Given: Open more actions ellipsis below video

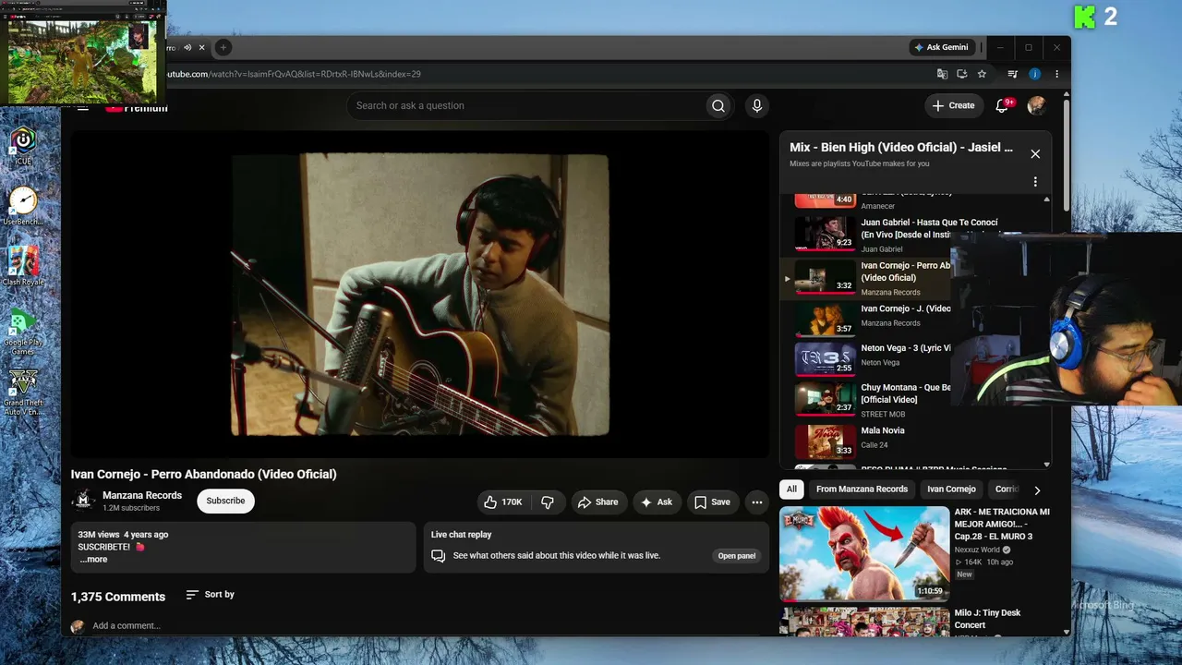Looking at the screenshot, I should pos(757,502).
